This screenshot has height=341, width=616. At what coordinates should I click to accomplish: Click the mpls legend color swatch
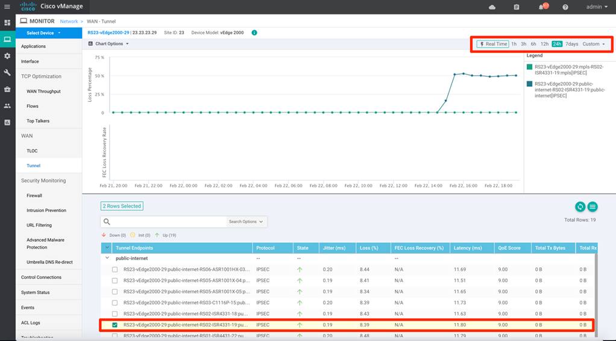[530, 67]
